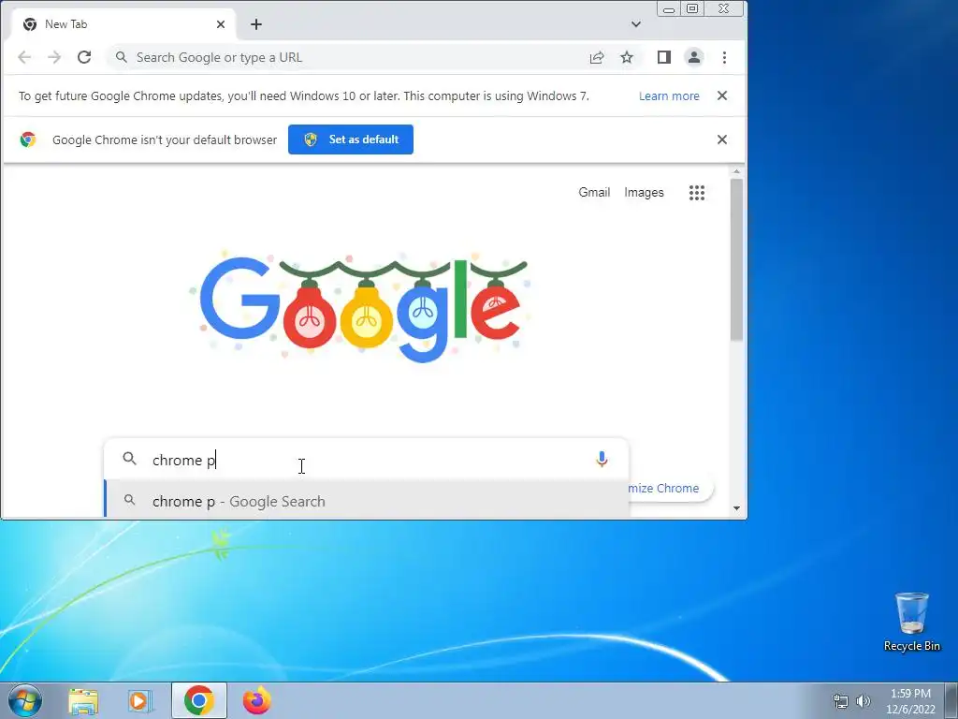Screen dimensions: 958x719
Task: Go forward with the forward arrow
Action: pos(54,57)
